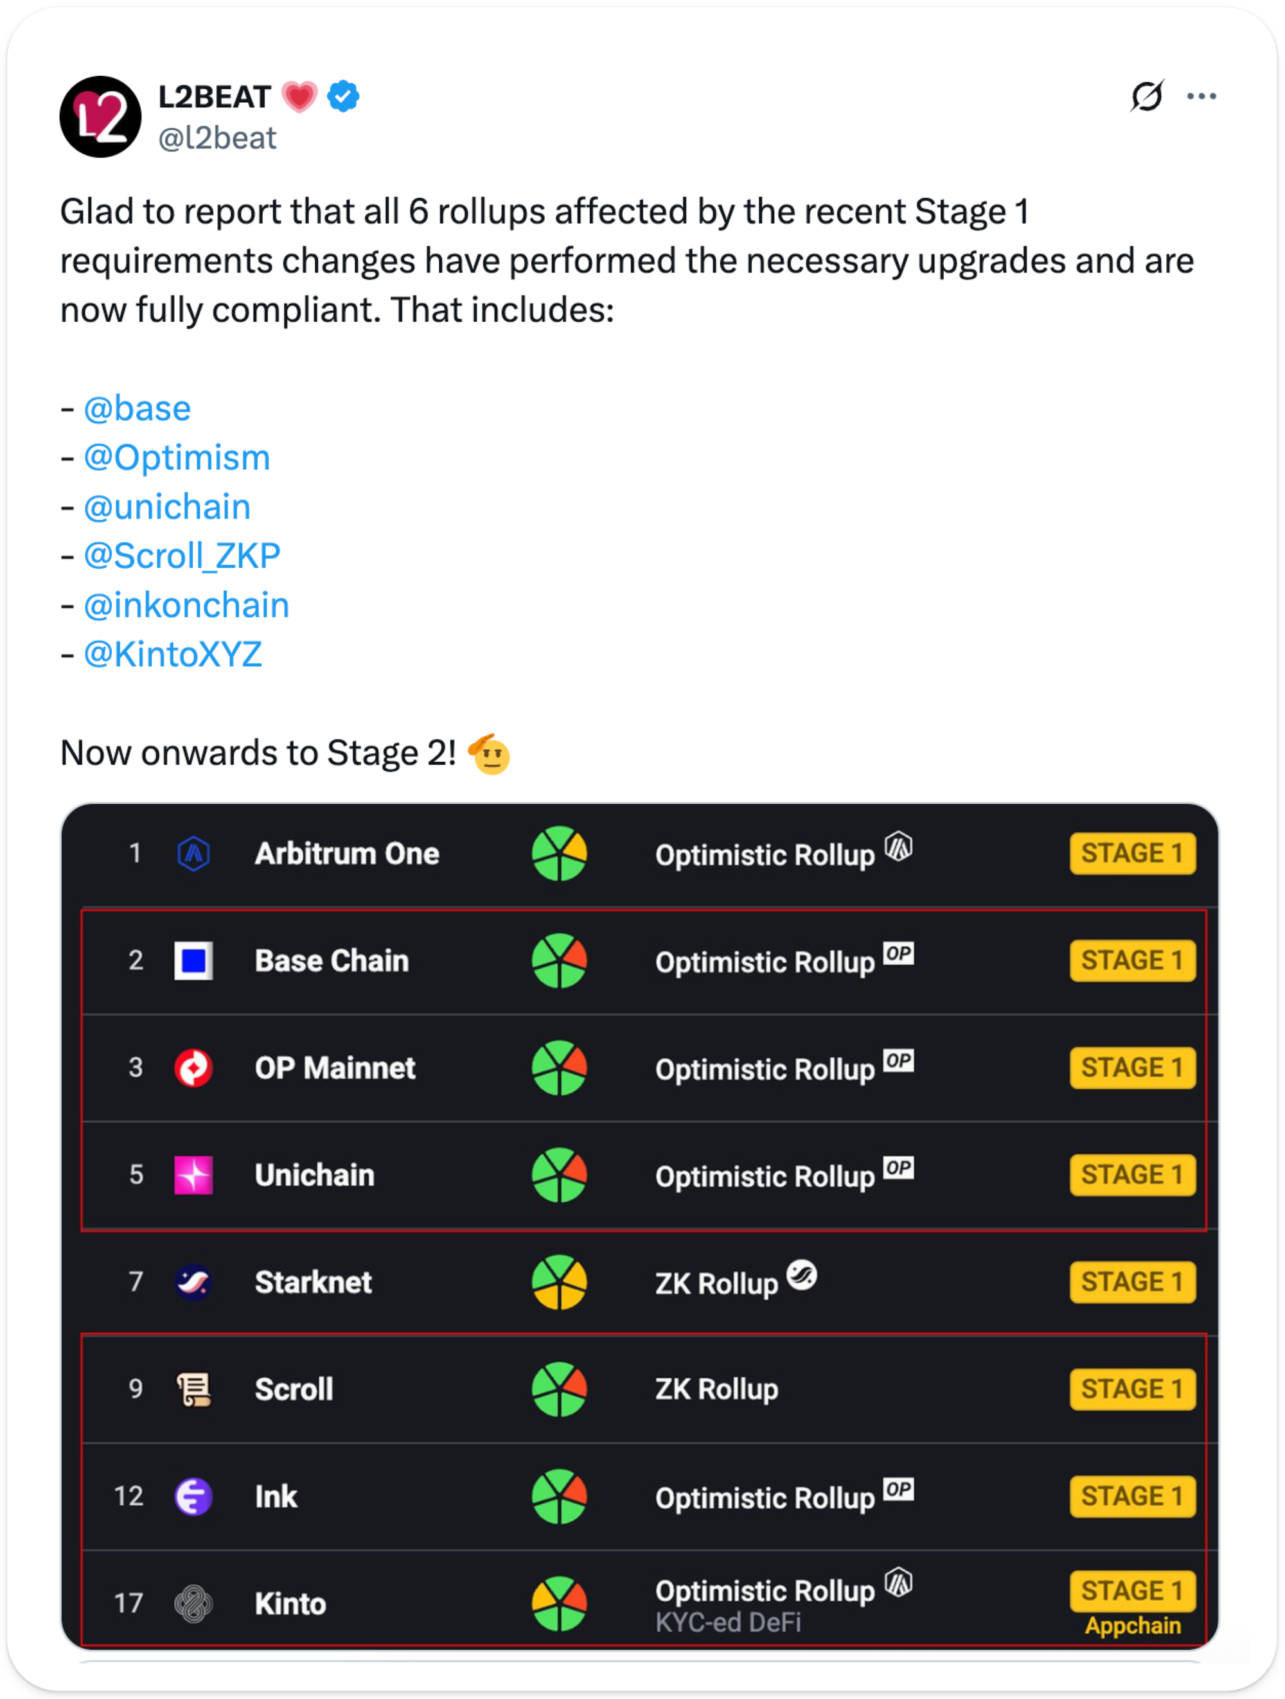Click the Base Chain blue square logo
This screenshot has height=1699, width=1285.
[193, 961]
